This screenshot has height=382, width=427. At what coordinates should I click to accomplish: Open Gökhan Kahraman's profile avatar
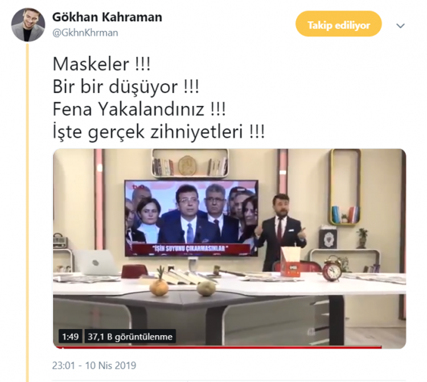pos(28,25)
